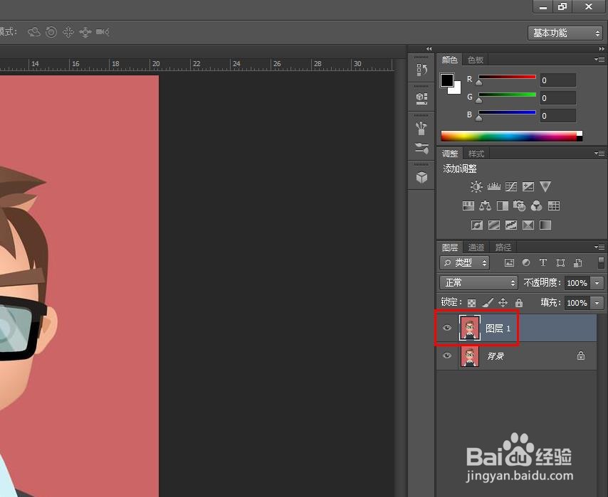This screenshot has width=608, height=497.
Task: Add a Selective Color adjustment layer
Action: click(528, 225)
